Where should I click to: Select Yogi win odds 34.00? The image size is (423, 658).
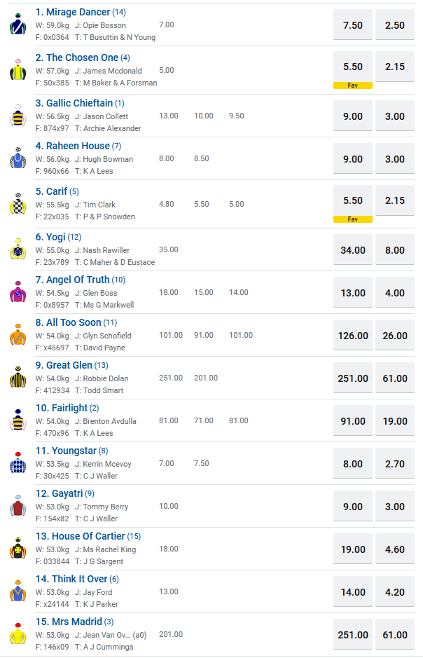pyautogui.click(x=353, y=250)
